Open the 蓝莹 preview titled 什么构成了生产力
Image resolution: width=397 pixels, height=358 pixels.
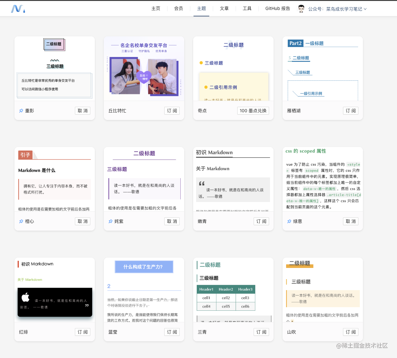click(144, 290)
